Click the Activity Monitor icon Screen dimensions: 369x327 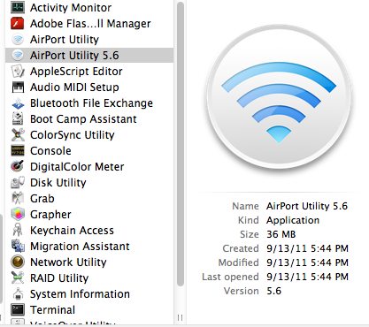tap(18, 7)
